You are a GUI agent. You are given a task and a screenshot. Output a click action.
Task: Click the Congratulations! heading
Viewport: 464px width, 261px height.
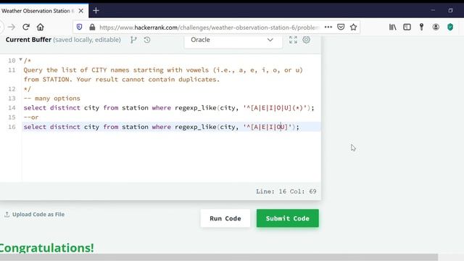46,248
